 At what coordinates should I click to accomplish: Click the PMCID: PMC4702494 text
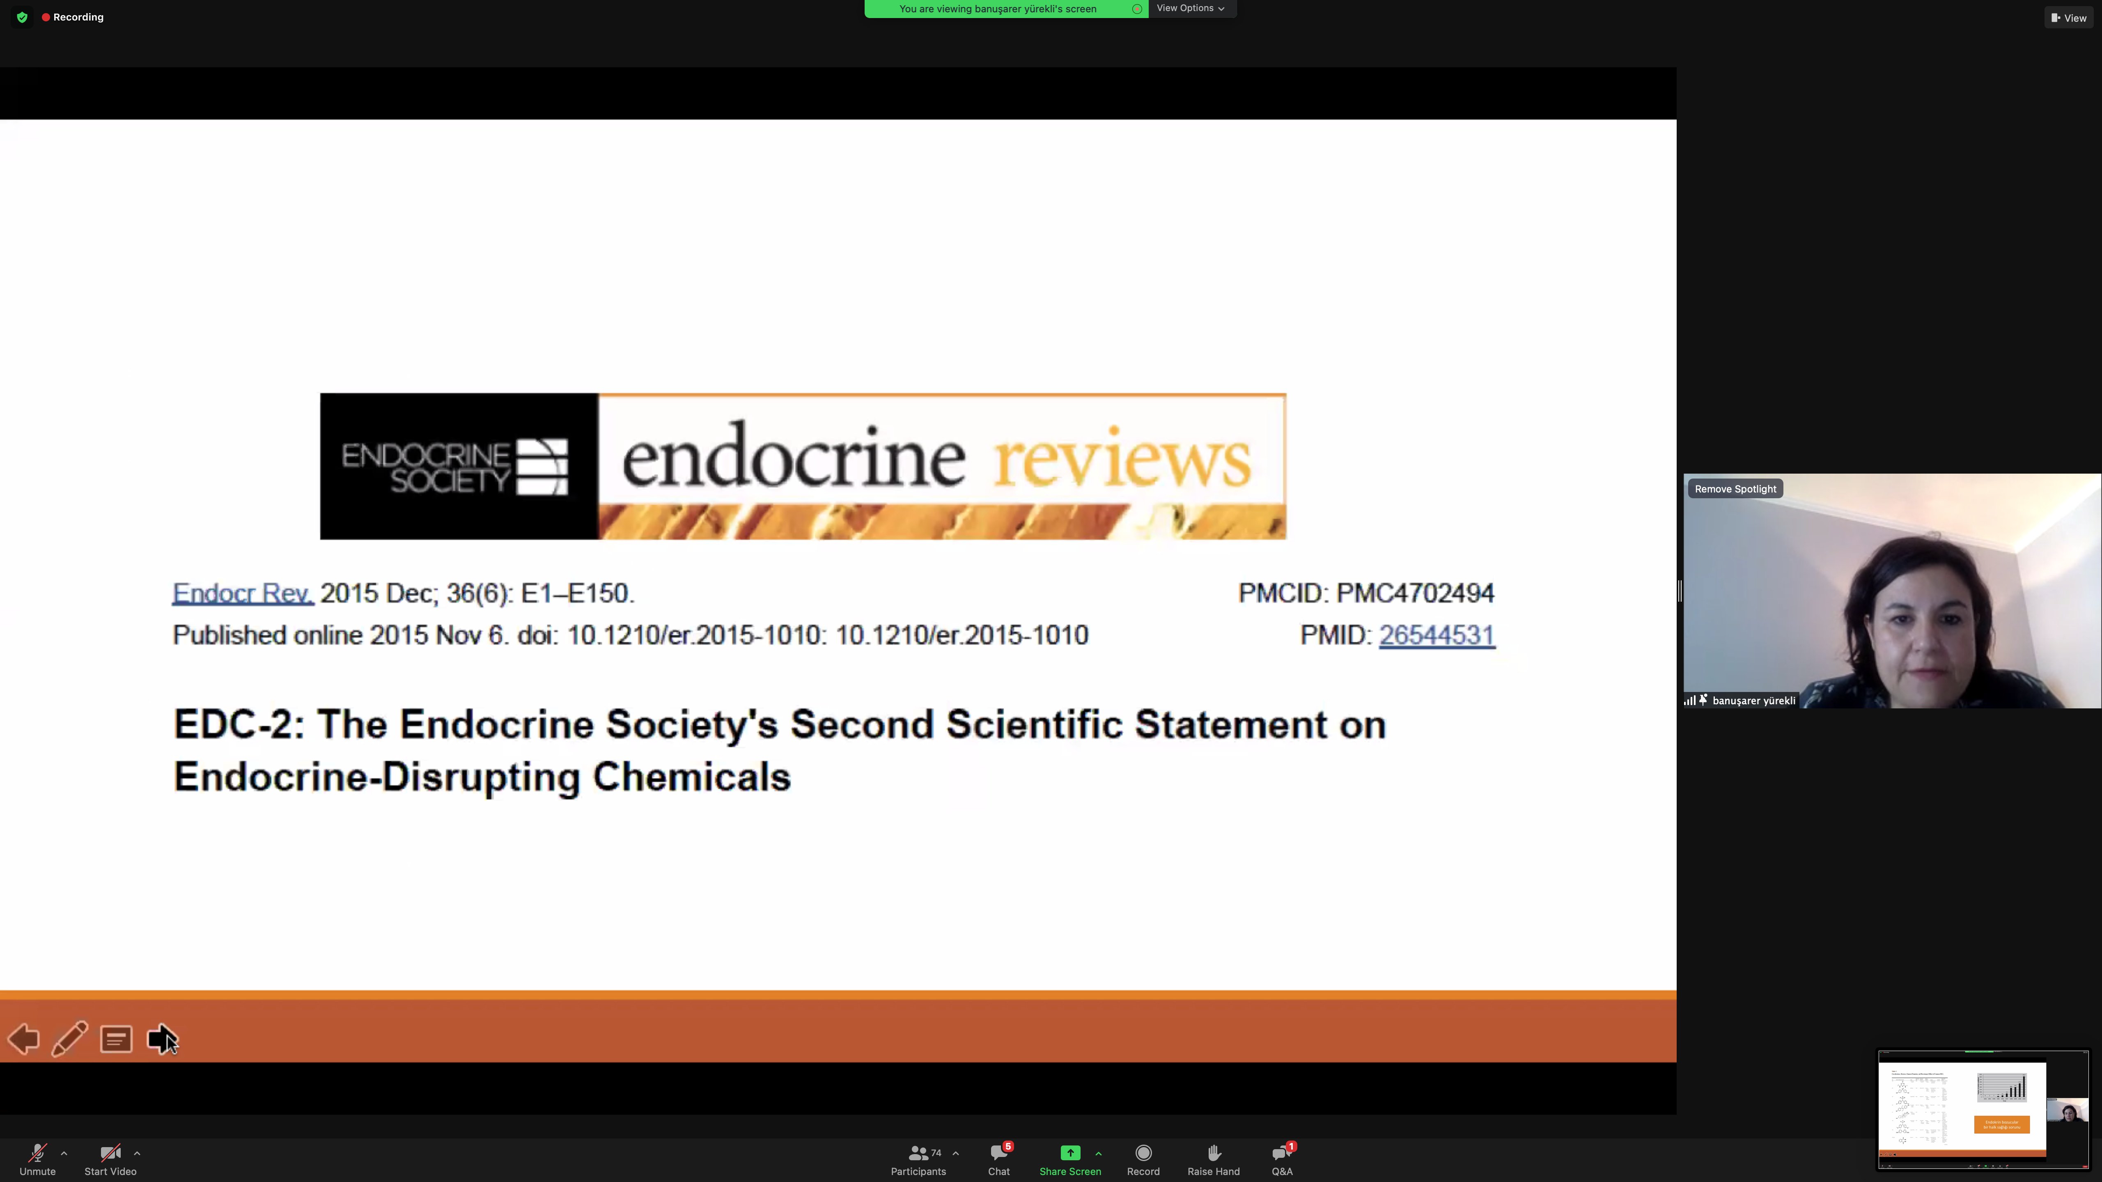point(1366,593)
